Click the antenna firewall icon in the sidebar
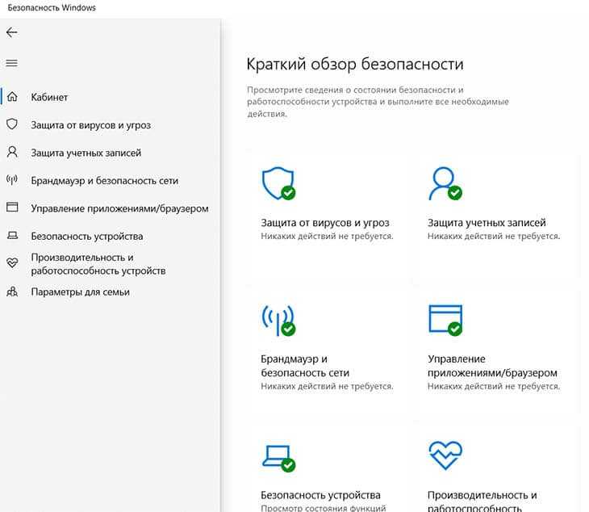 tap(12, 180)
